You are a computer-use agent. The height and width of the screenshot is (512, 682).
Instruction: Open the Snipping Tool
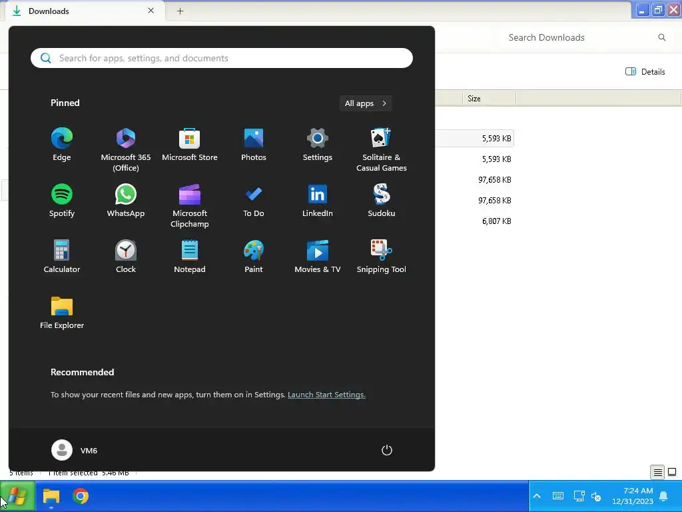(382, 257)
